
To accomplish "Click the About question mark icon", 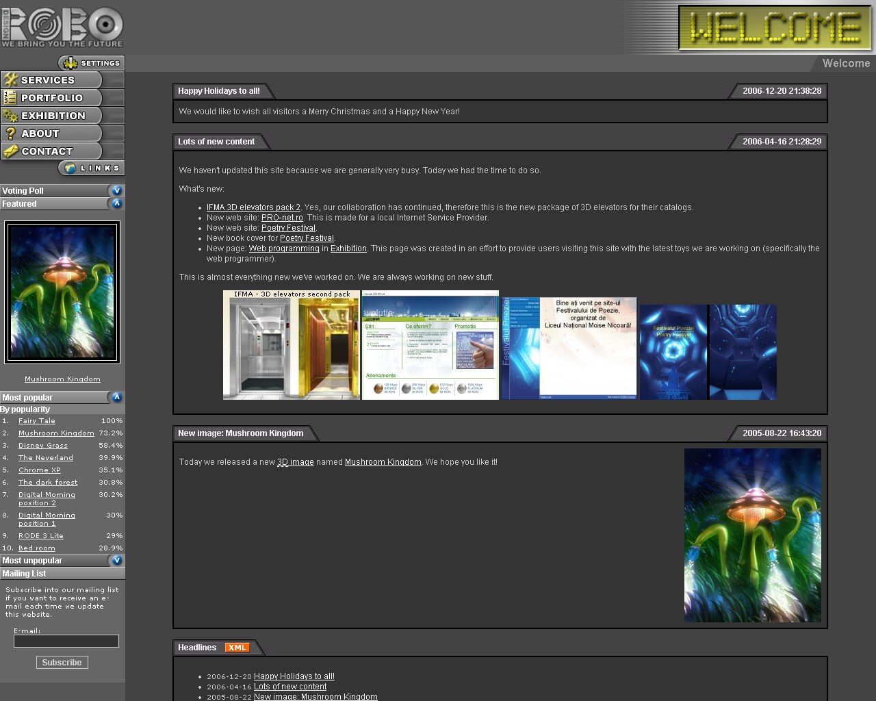I will (10, 133).
